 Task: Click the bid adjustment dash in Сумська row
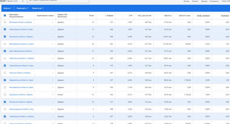(53, 73)
